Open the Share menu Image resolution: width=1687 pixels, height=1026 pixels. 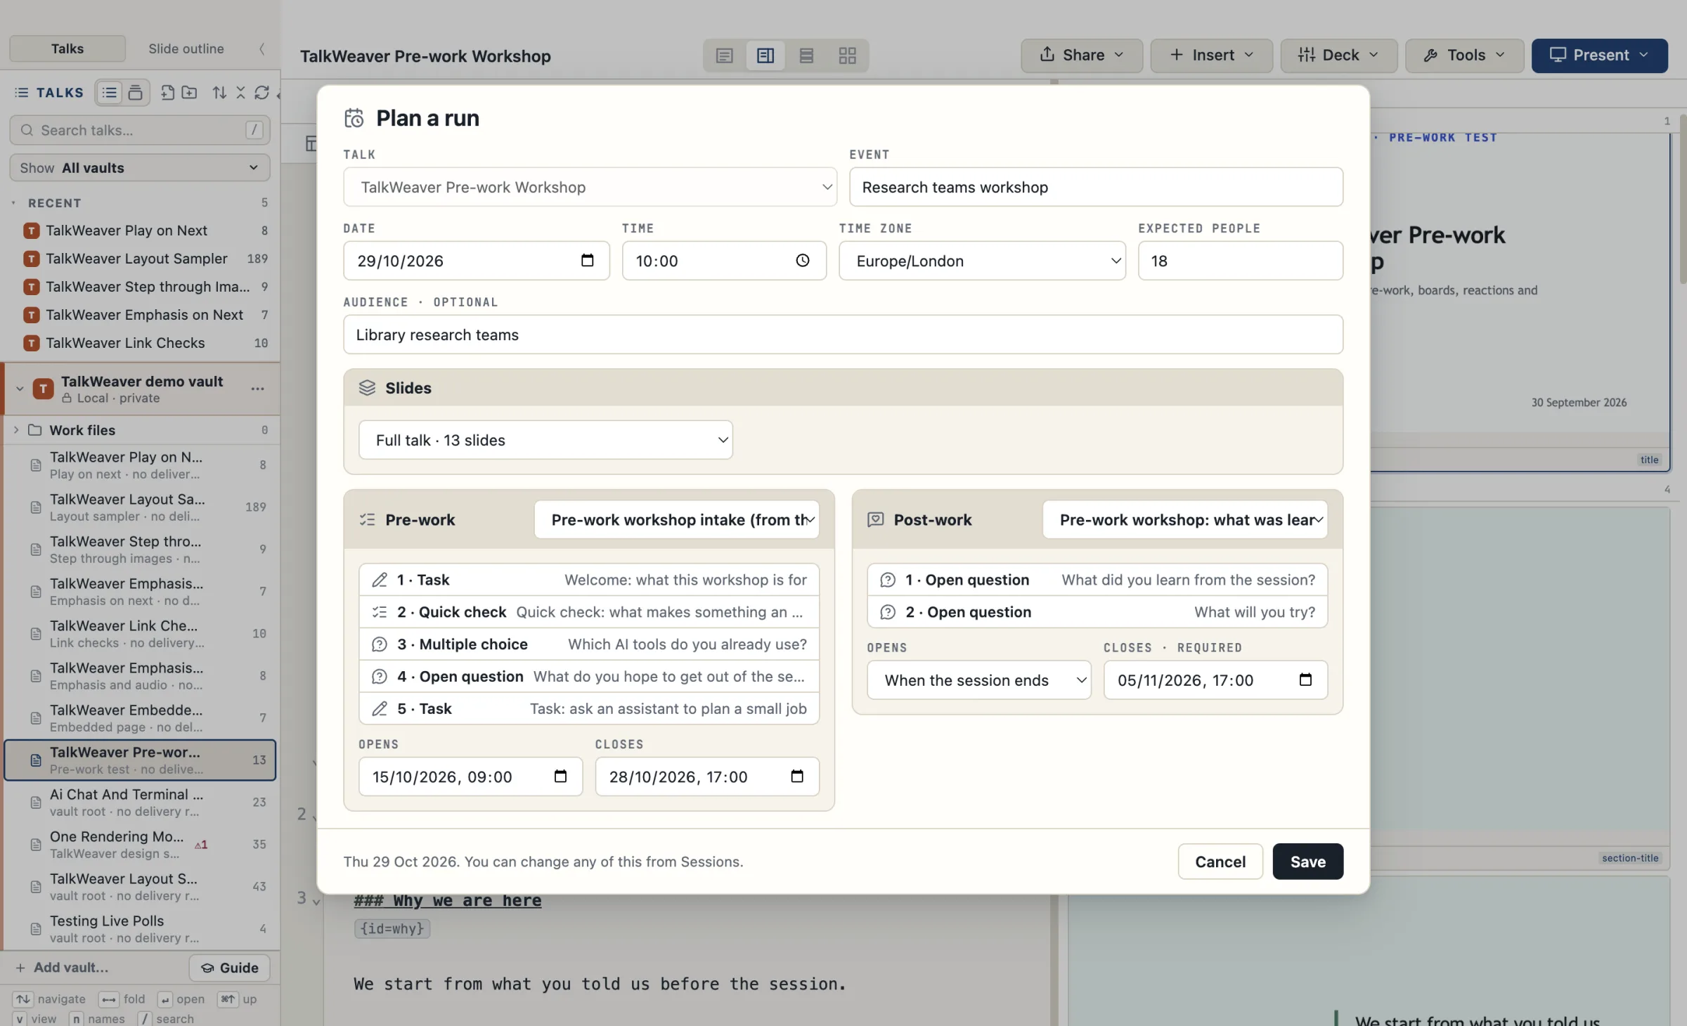1082,56
